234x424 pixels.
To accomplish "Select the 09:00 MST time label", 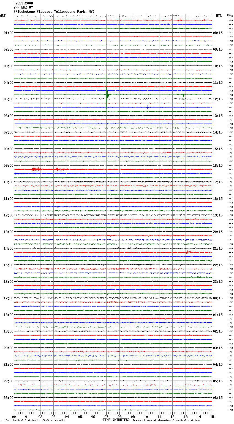I will tap(8, 166).
